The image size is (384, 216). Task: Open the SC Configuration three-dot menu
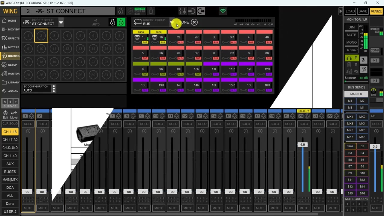(x=54, y=88)
